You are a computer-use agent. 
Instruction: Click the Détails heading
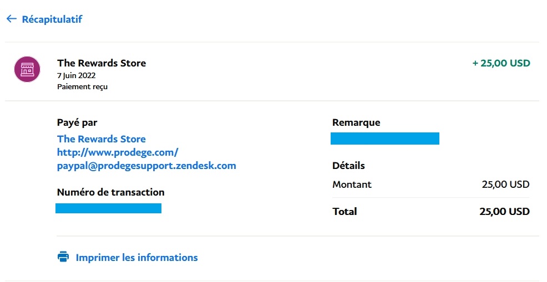pyautogui.click(x=348, y=166)
